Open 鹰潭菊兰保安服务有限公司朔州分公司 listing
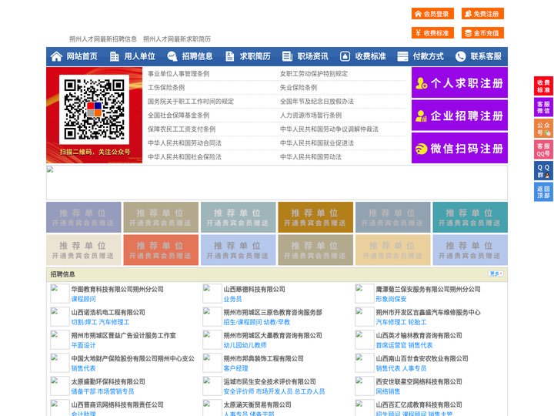The height and width of the screenshot is (416, 554). [x=428, y=289]
